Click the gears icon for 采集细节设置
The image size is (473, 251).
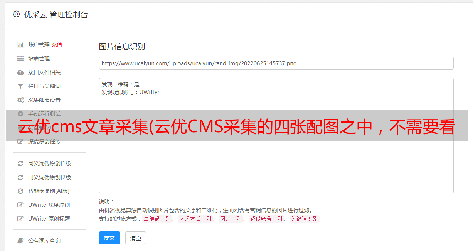20,100
